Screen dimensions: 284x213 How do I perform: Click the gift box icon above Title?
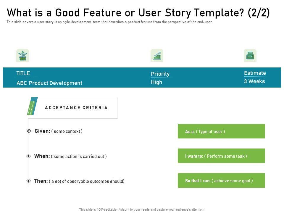(22, 55)
